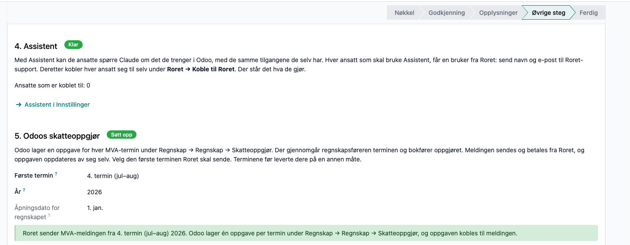This screenshot has width=630, height=245.
Task: Click the 5. Odoos skatteoppgjør heading
Action: (57, 136)
